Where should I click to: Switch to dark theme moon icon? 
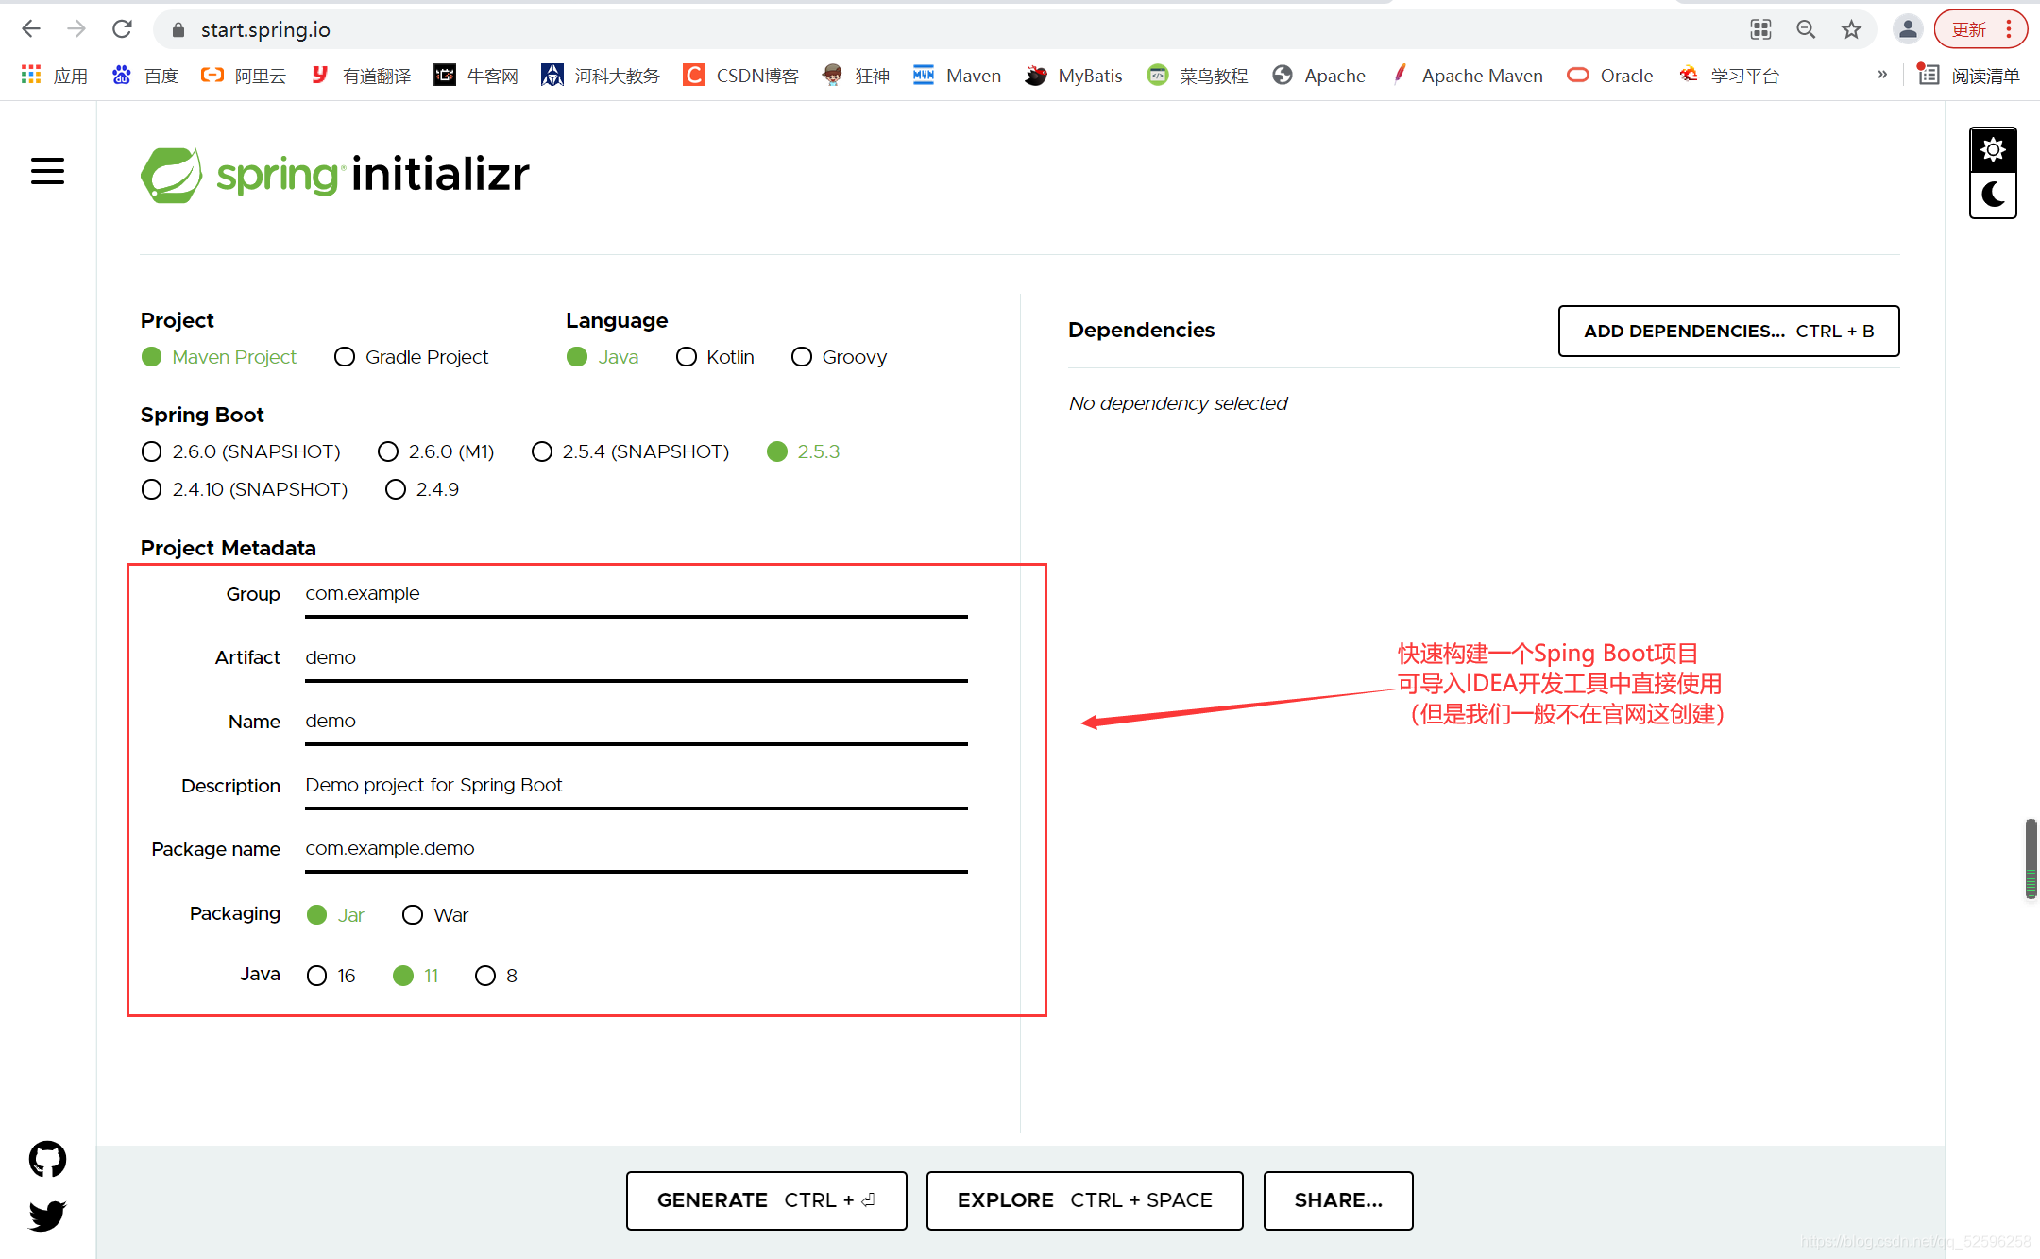1993,195
